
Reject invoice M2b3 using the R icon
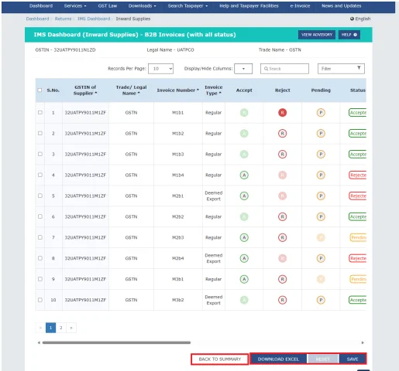click(x=282, y=237)
